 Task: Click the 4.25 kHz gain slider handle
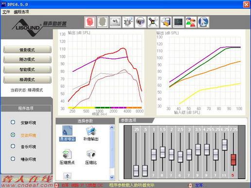click(x=207, y=150)
